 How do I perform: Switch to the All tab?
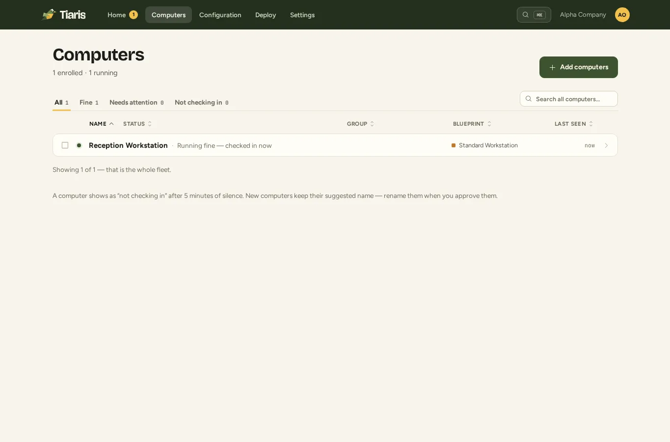tap(61, 102)
